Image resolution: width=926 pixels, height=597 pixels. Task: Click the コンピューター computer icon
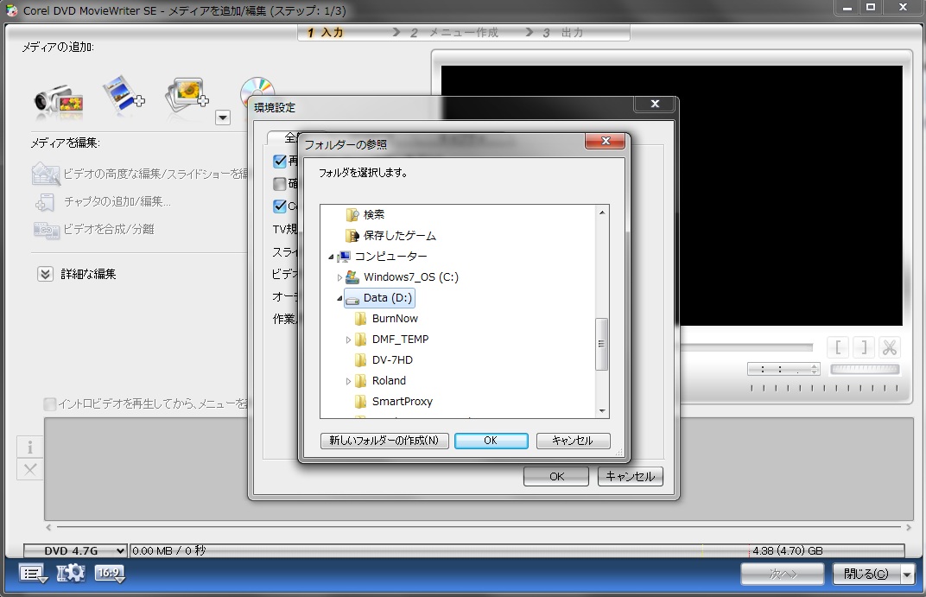[345, 257]
